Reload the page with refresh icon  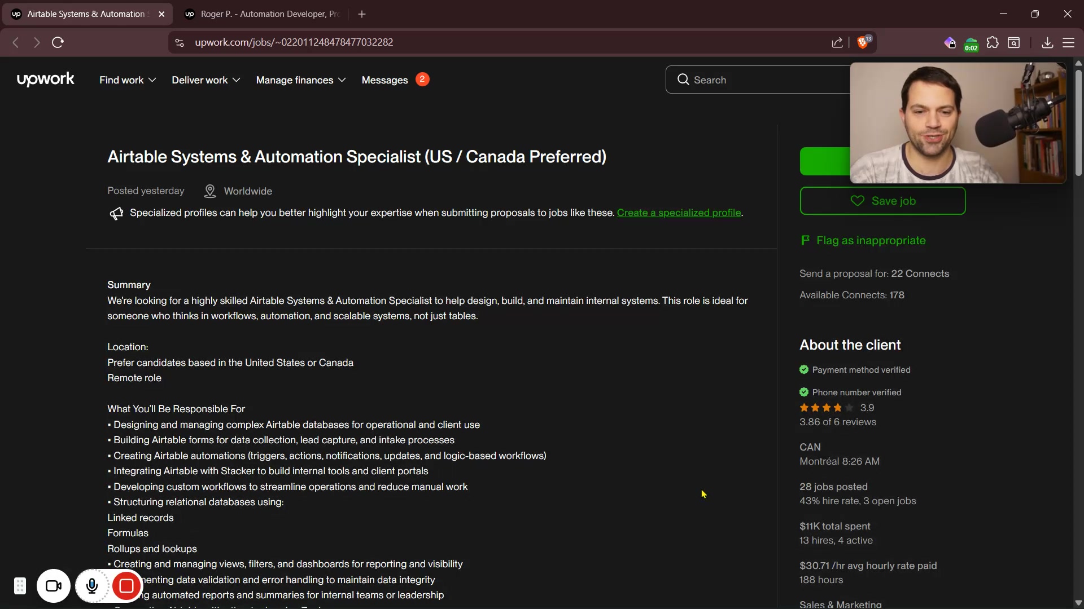pos(58,42)
